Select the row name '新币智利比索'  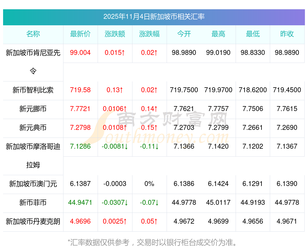(33, 90)
